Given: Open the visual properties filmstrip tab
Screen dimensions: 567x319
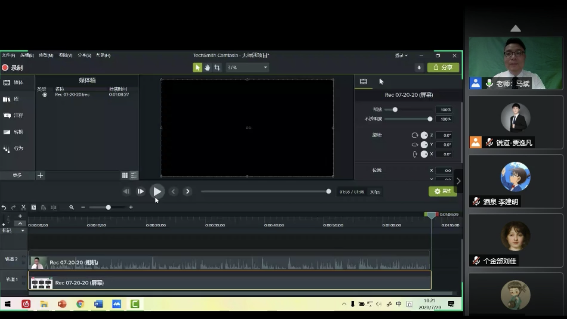Looking at the screenshot, I should click(363, 82).
